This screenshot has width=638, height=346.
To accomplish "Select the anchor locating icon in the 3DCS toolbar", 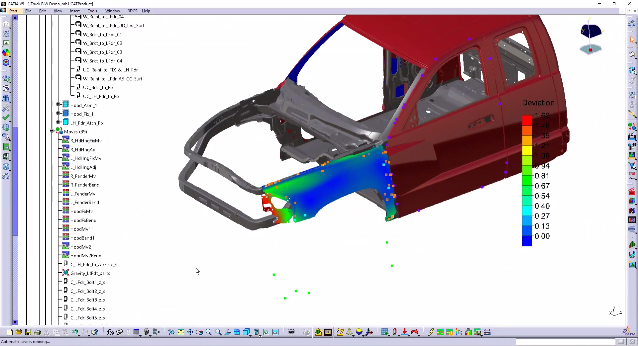I will 349,332.
